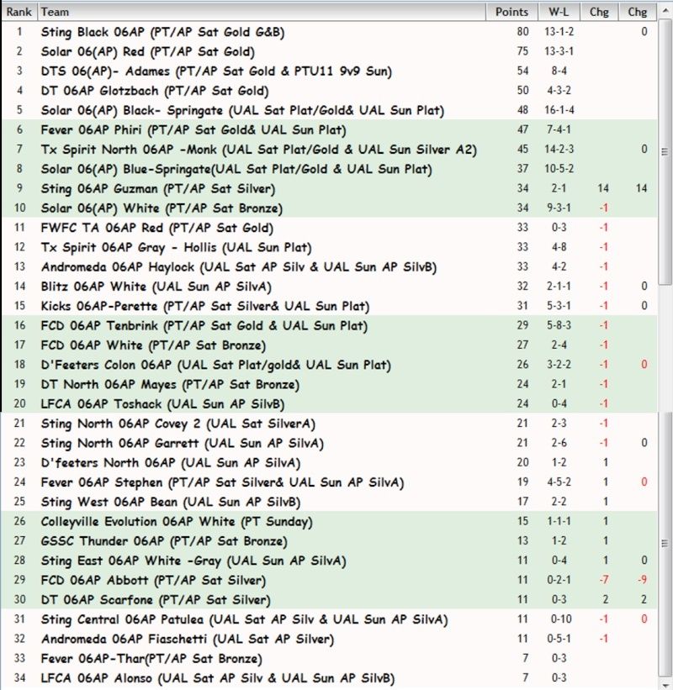This screenshot has width=673, height=690.
Task: Select the Andromeda 06AP Fiaschetti row
Action: pyautogui.click(x=330, y=639)
